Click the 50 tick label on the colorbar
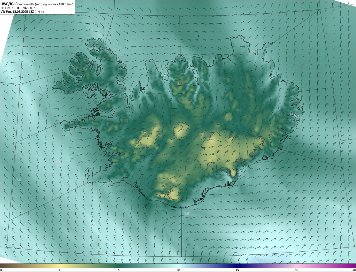This screenshot has width=356, height=272. click(x=354, y=270)
